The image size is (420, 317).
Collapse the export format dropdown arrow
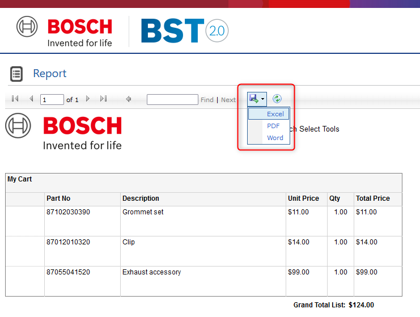point(262,99)
